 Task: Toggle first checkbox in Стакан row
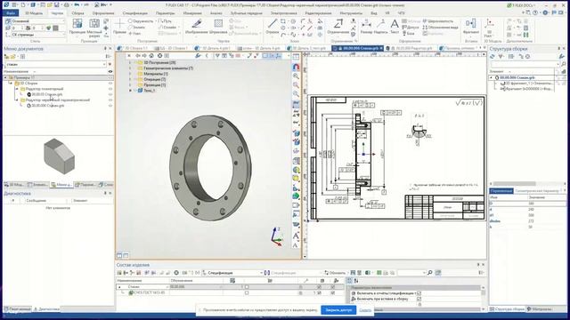(247, 287)
